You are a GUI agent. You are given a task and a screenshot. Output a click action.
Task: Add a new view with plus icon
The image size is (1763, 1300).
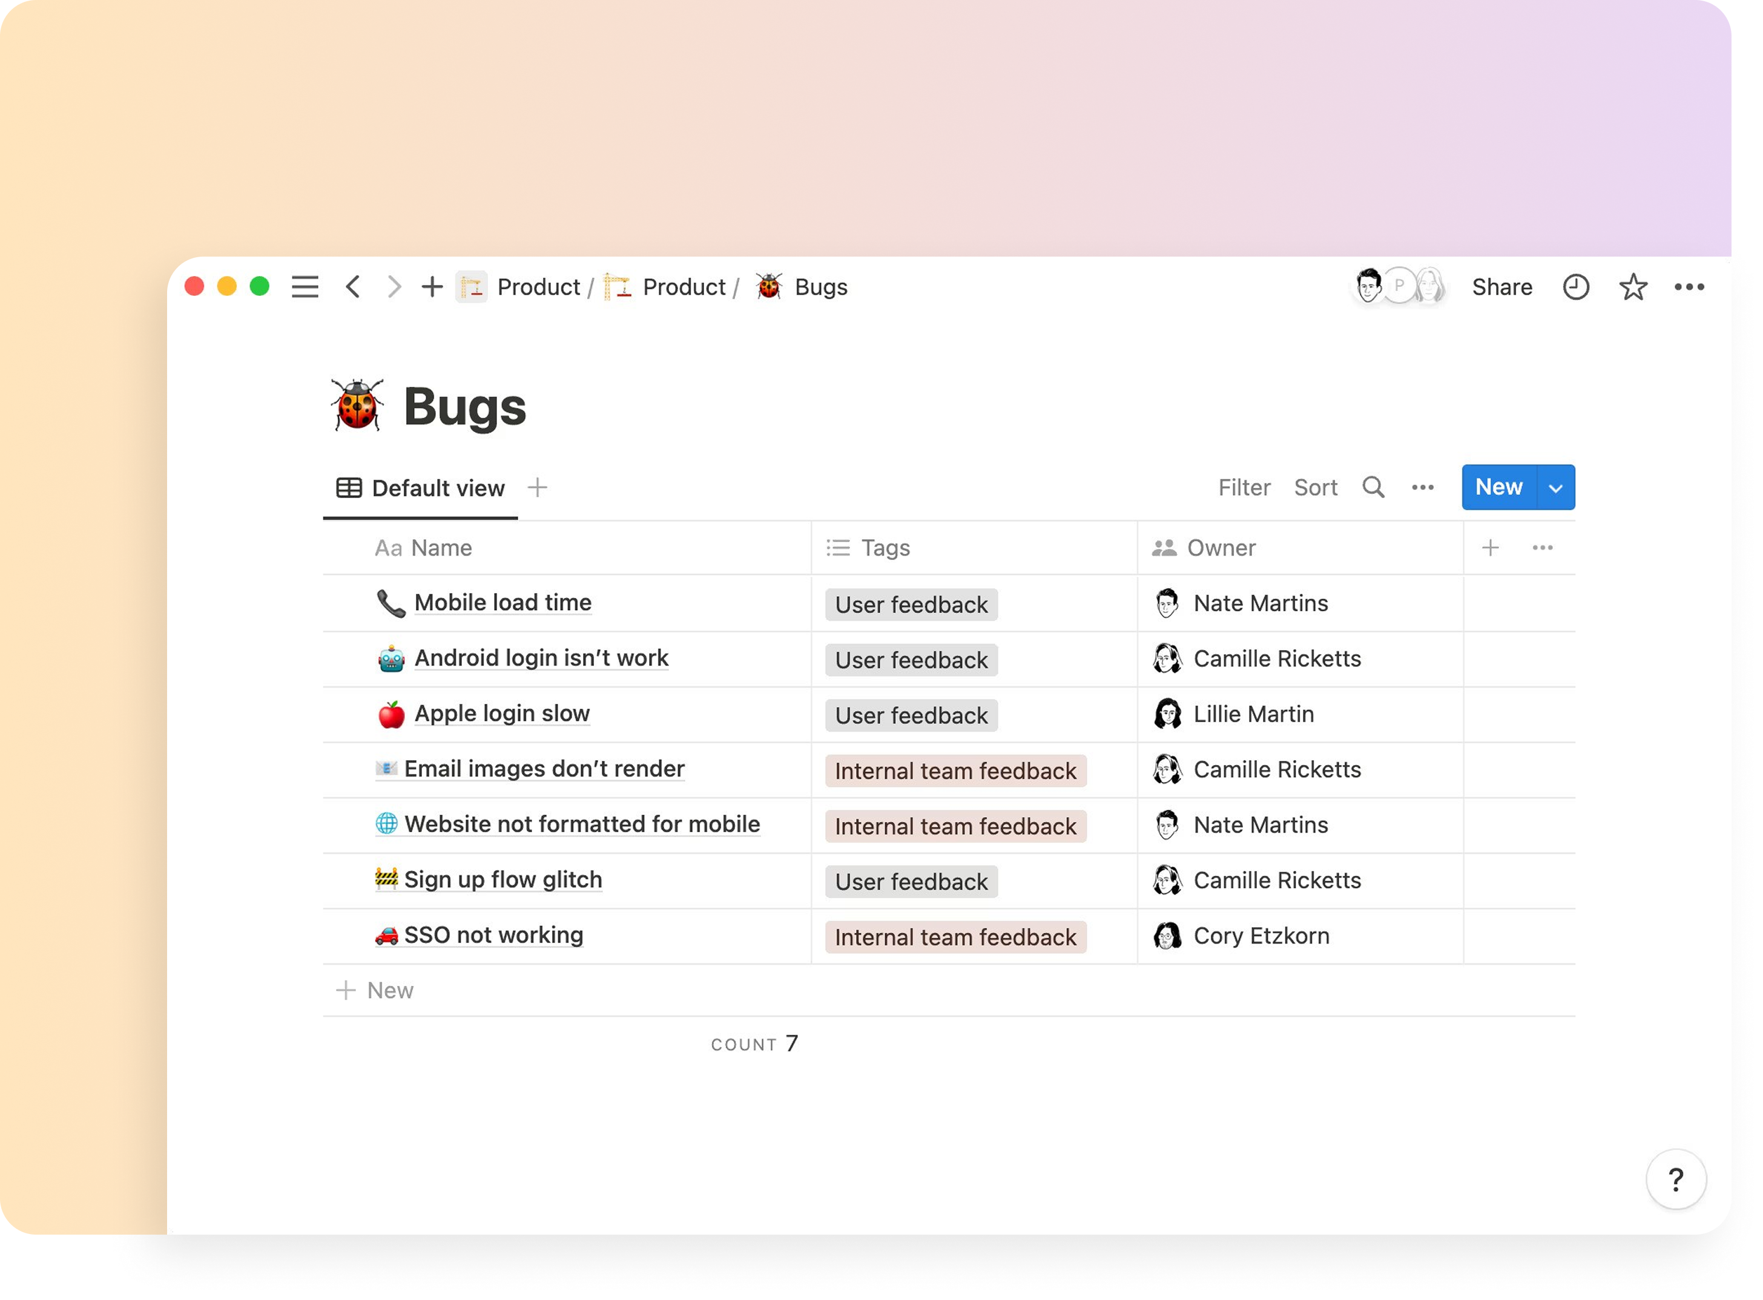tap(538, 488)
